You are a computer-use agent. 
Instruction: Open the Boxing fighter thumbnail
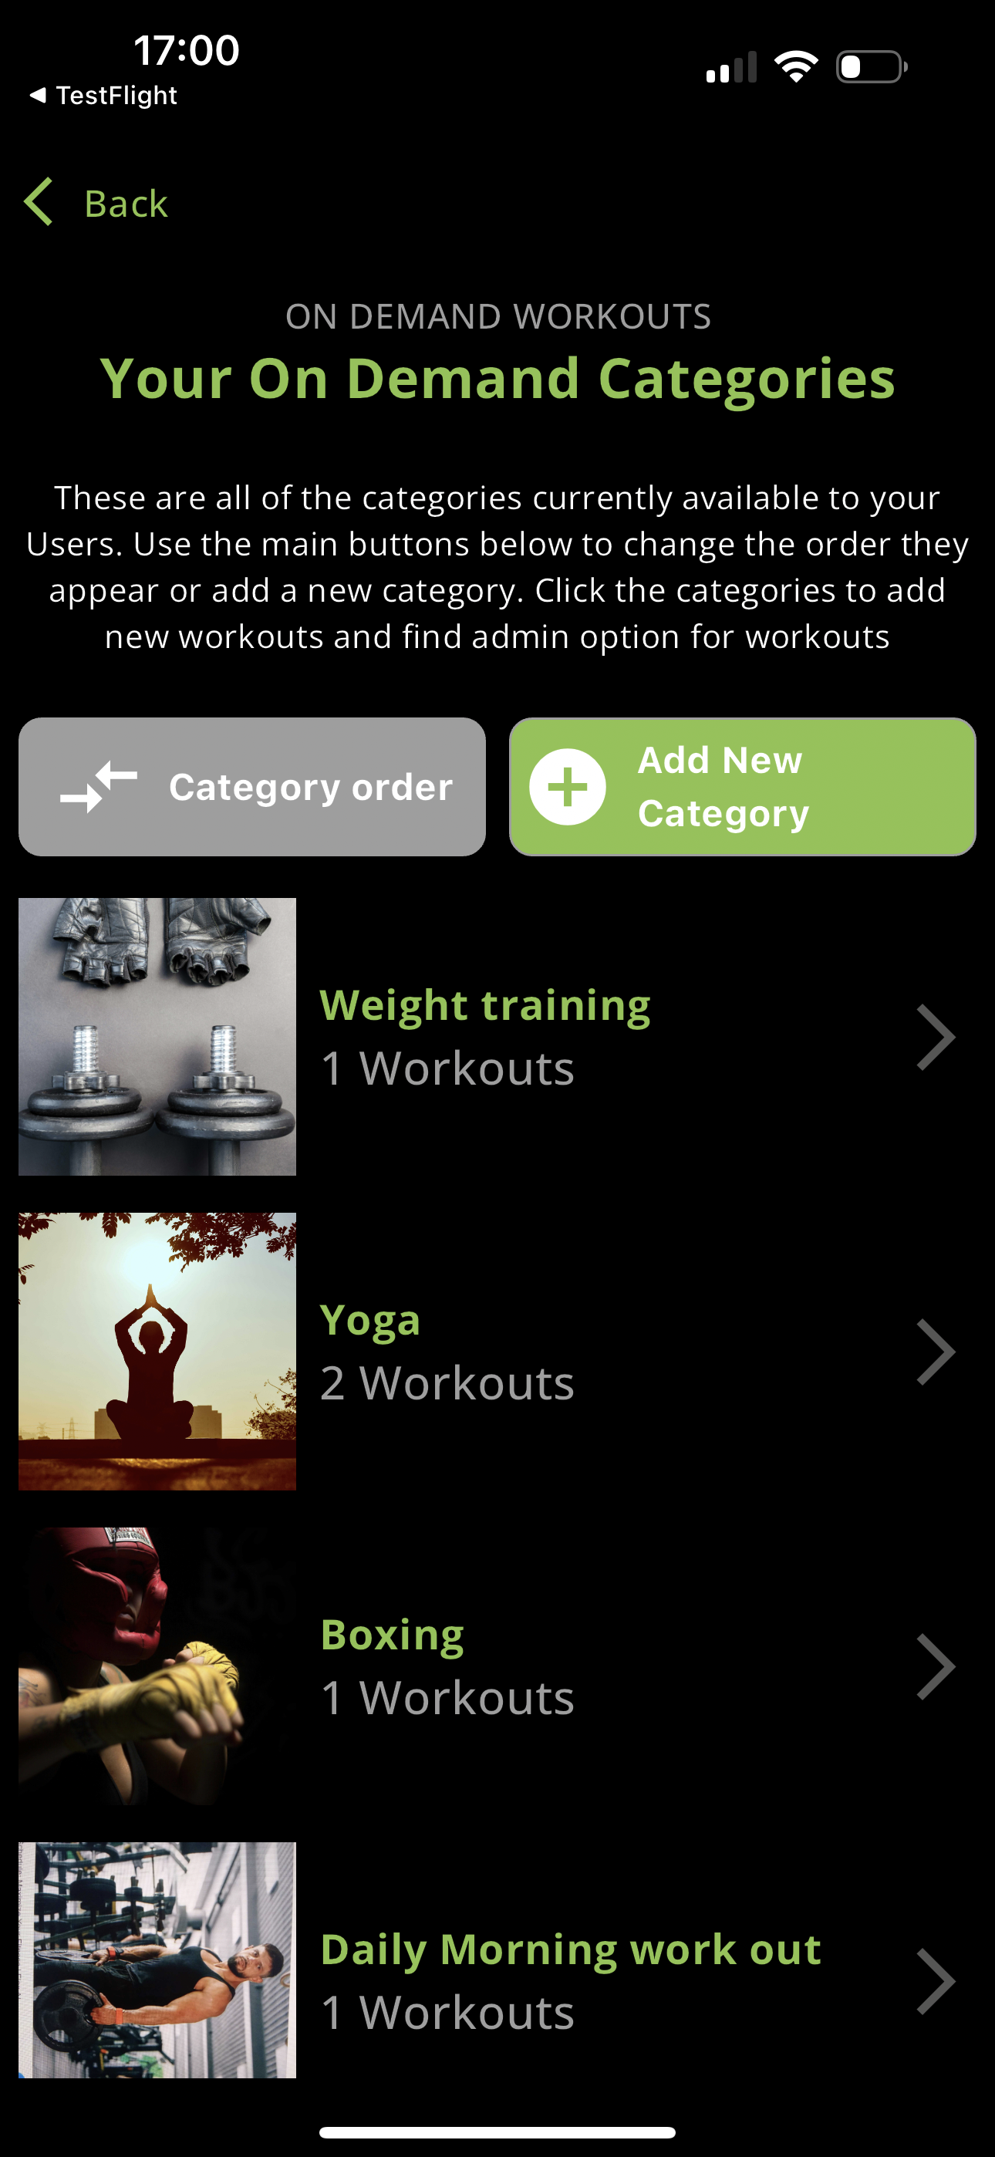pos(157,1666)
